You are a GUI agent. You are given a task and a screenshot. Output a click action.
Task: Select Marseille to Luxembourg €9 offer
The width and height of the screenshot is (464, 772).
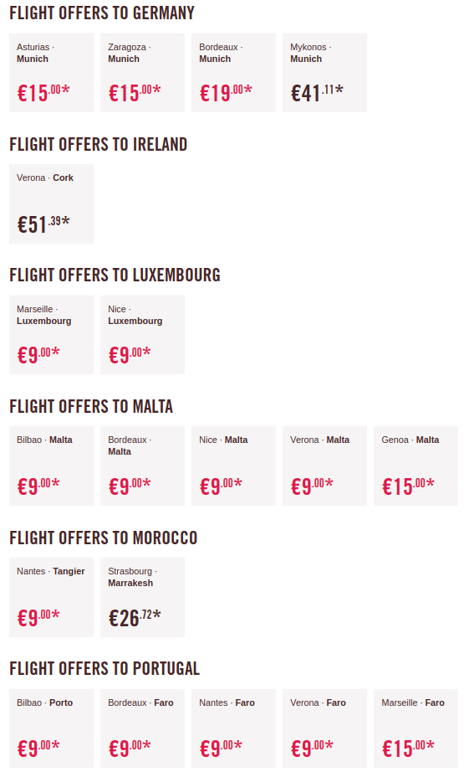click(x=51, y=335)
